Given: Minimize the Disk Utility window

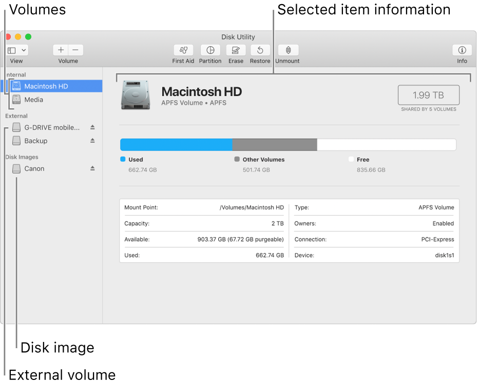Looking at the screenshot, I should (18, 37).
